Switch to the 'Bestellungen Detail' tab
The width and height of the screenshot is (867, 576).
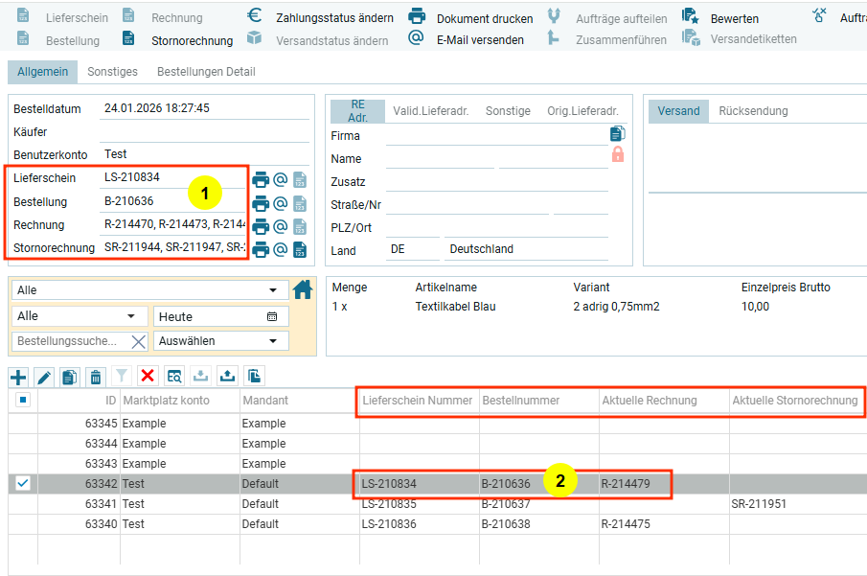click(206, 72)
